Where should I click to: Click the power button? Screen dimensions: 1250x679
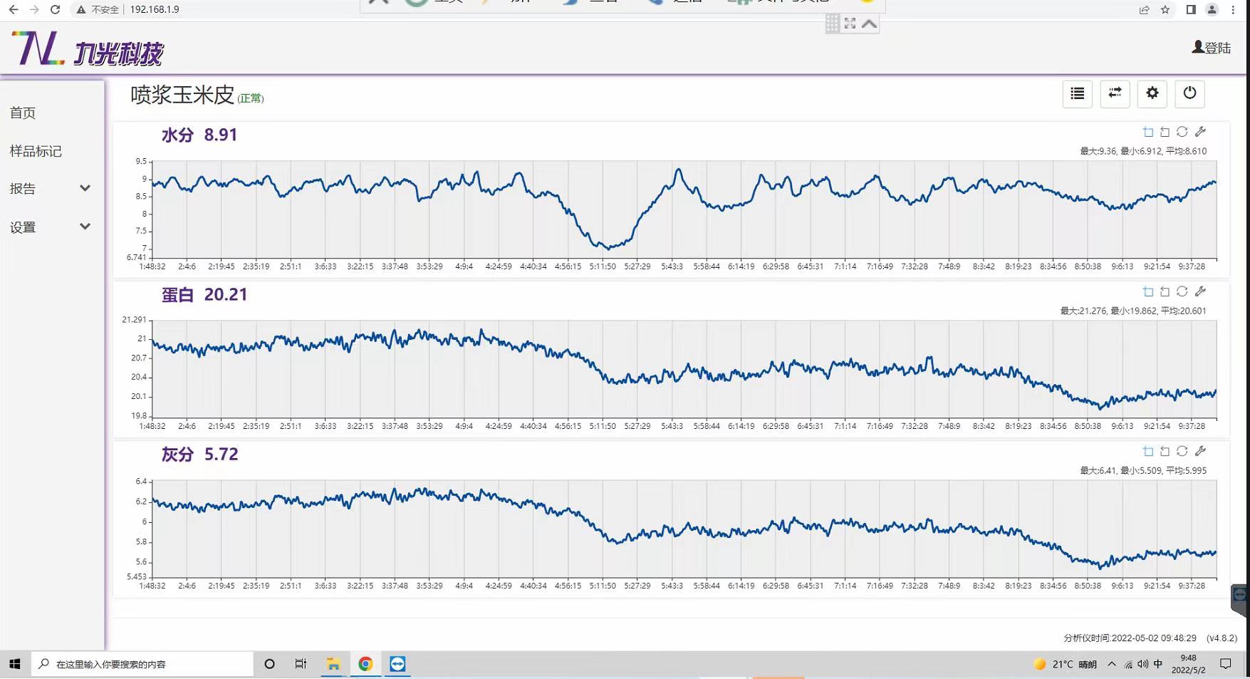point(1189,93)
